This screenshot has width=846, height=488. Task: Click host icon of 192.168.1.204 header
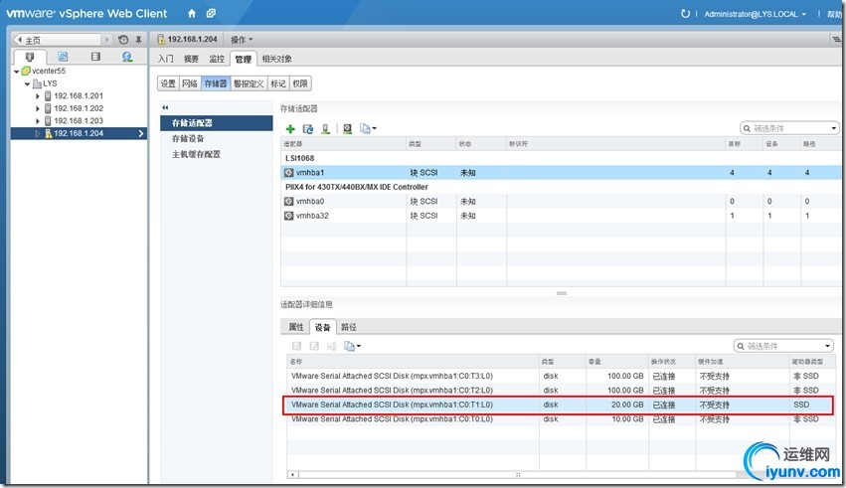point(161,40)
